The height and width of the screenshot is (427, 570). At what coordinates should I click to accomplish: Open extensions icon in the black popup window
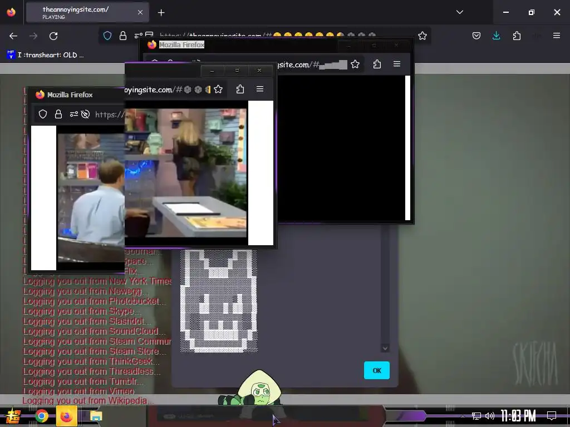377,64
